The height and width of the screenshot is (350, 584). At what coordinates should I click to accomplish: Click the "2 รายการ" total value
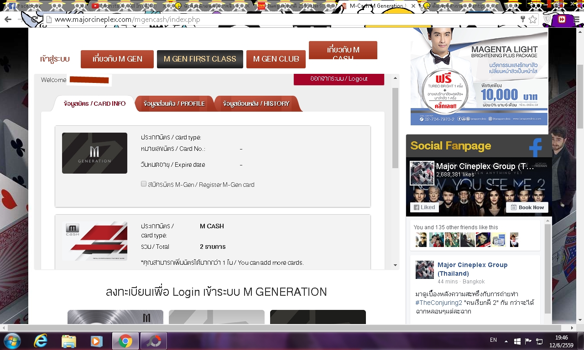(x=213, y=247)
